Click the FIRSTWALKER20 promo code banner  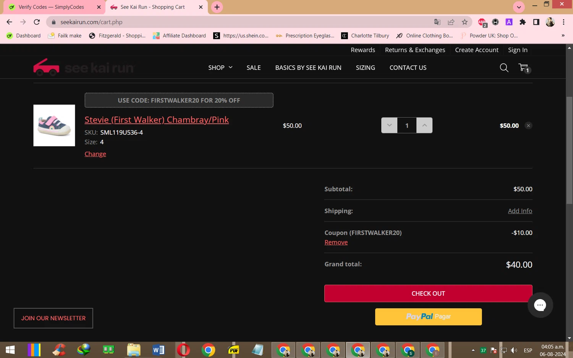[179, 100]
